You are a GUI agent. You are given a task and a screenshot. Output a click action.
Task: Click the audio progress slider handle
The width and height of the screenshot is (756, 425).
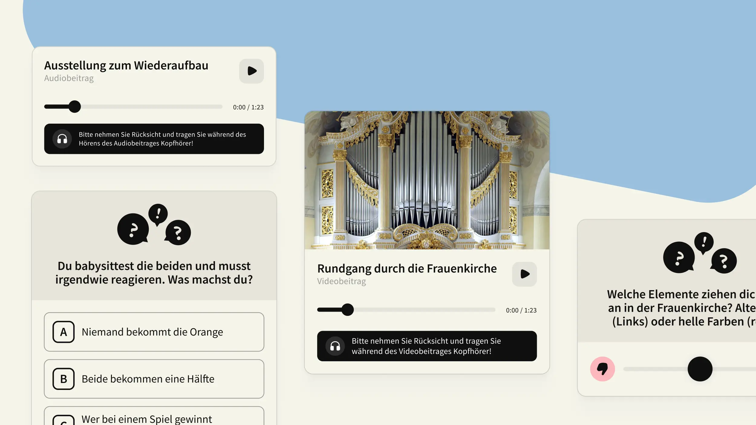point(74,107)
